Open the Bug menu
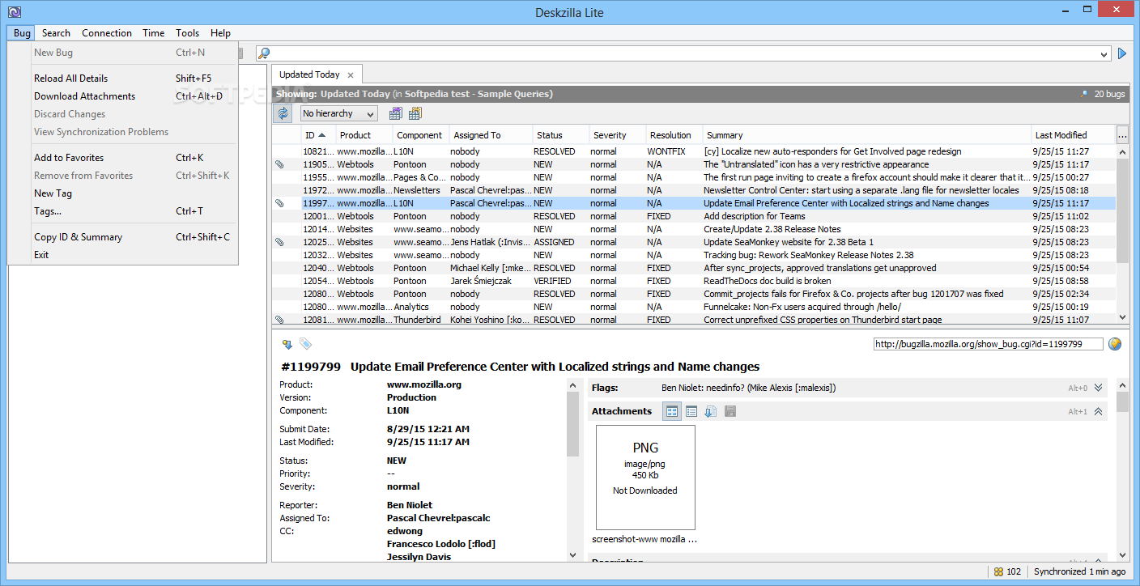 point(22,33)
